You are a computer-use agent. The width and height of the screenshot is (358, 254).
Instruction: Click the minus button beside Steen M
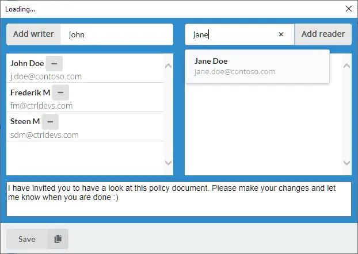[50, 122]
